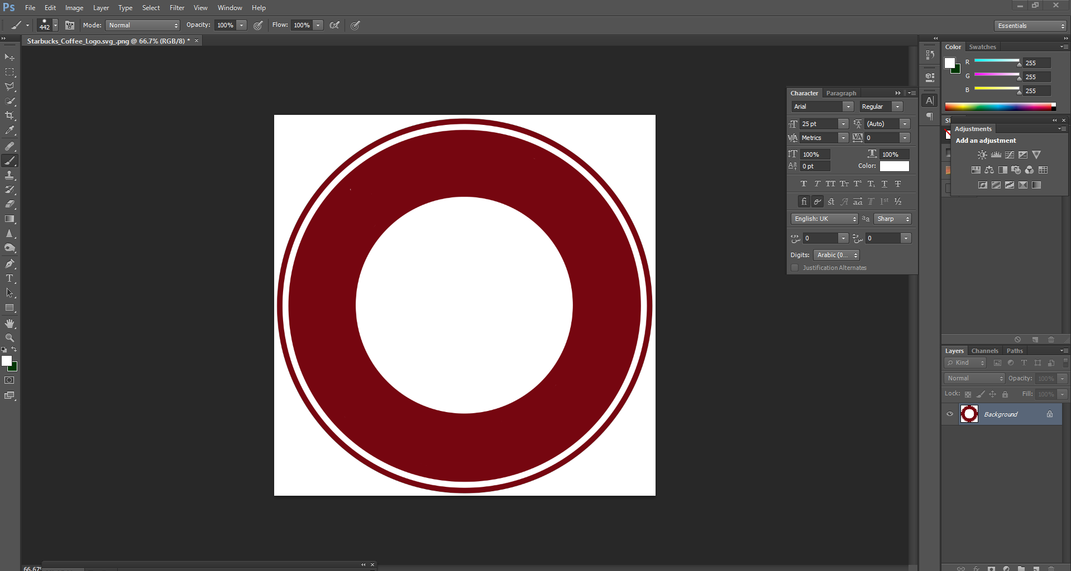This screenshot has width=1071, height=571.
Task: Toggle the Brush panel from options bar
Action: click(x=70, y=25)
